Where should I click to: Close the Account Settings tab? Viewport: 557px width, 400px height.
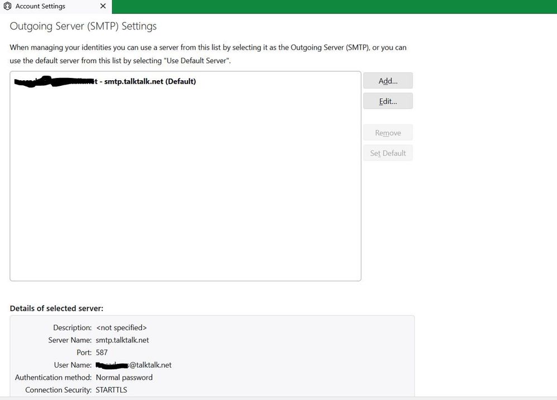103,7
